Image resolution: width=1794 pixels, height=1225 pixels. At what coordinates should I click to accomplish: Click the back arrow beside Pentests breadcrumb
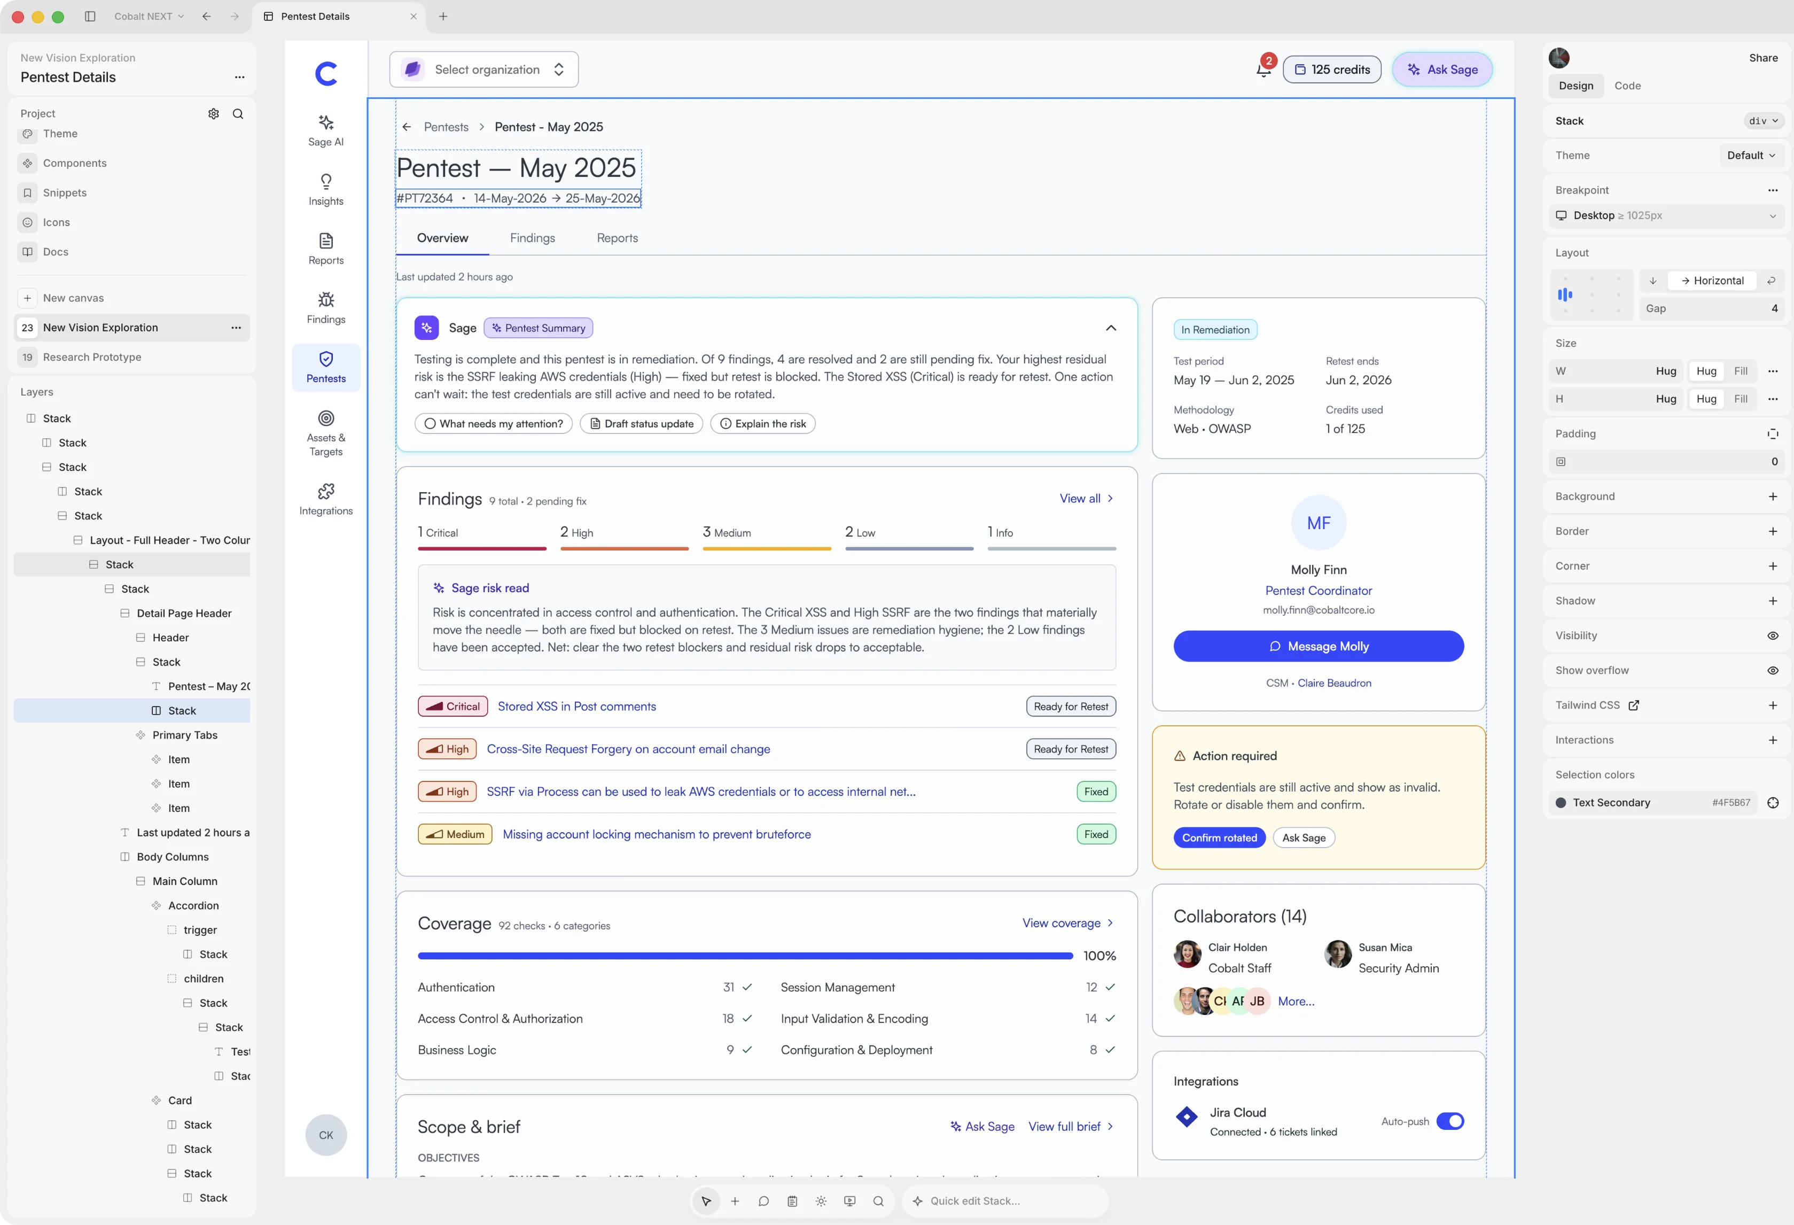pos(407,127)
